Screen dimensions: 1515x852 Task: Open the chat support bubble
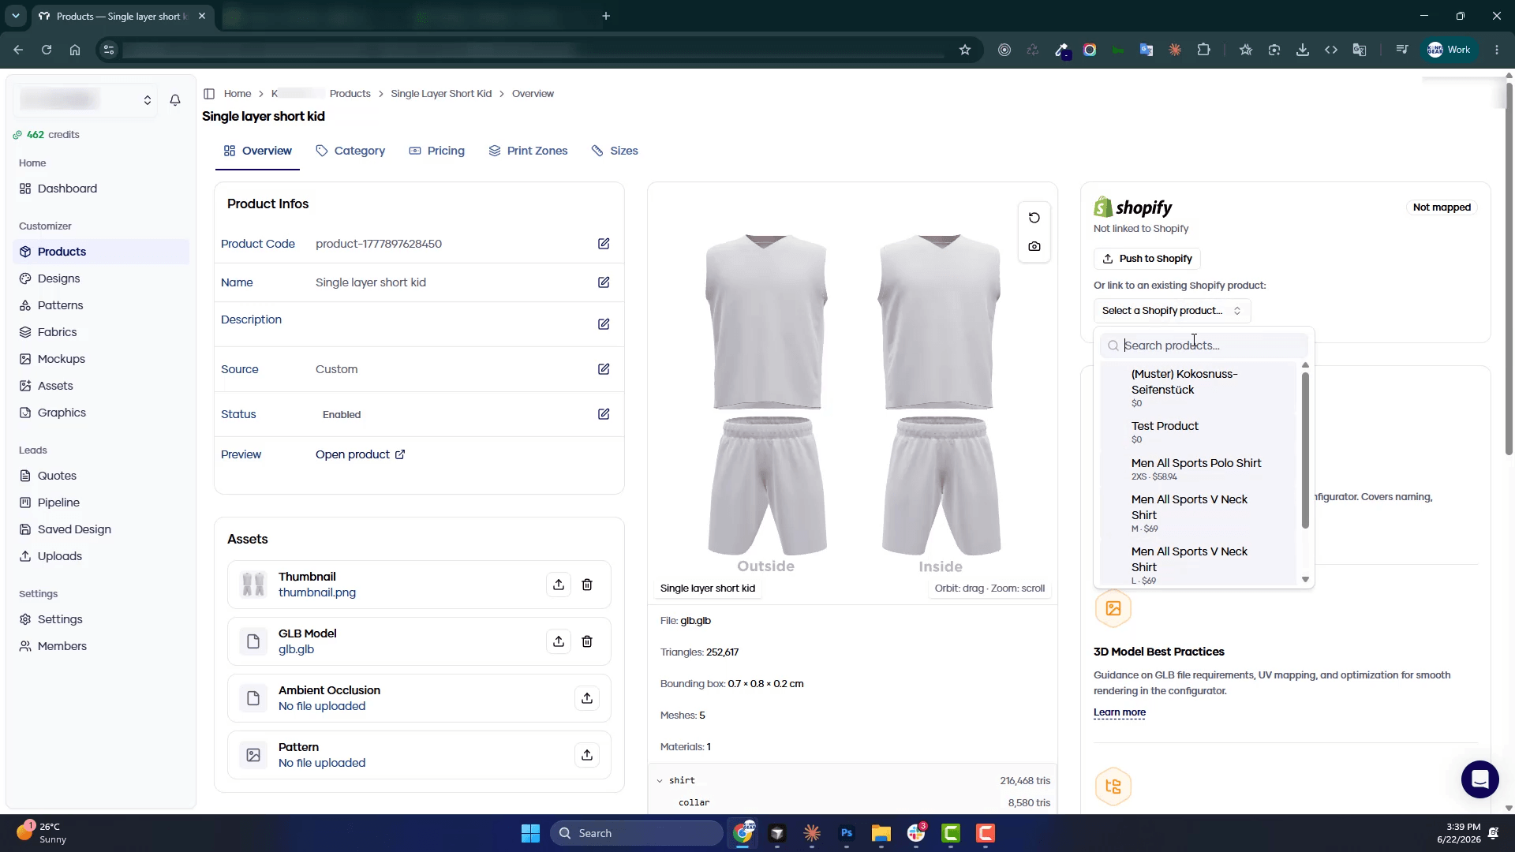pos(1479,779)
